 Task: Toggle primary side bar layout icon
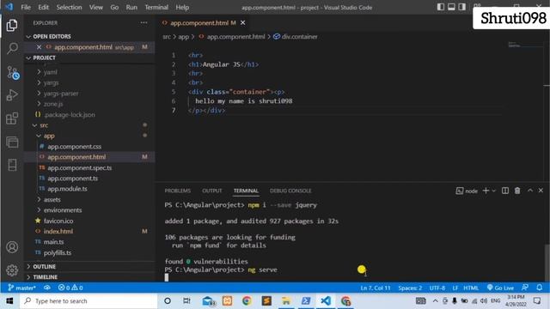pyautogui.click(x=441, y=7)
